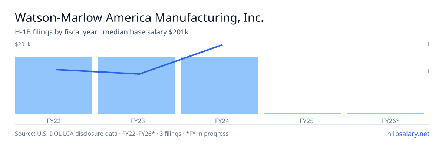Click the lower right-axis label 1
445x148 pixels.
click(x=428, y=71)
